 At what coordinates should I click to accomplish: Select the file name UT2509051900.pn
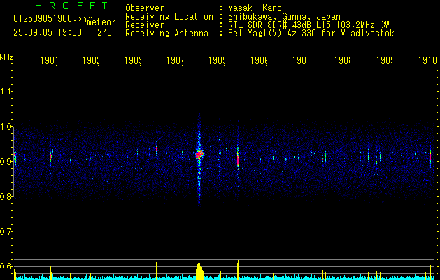click(x=50, y=19)
